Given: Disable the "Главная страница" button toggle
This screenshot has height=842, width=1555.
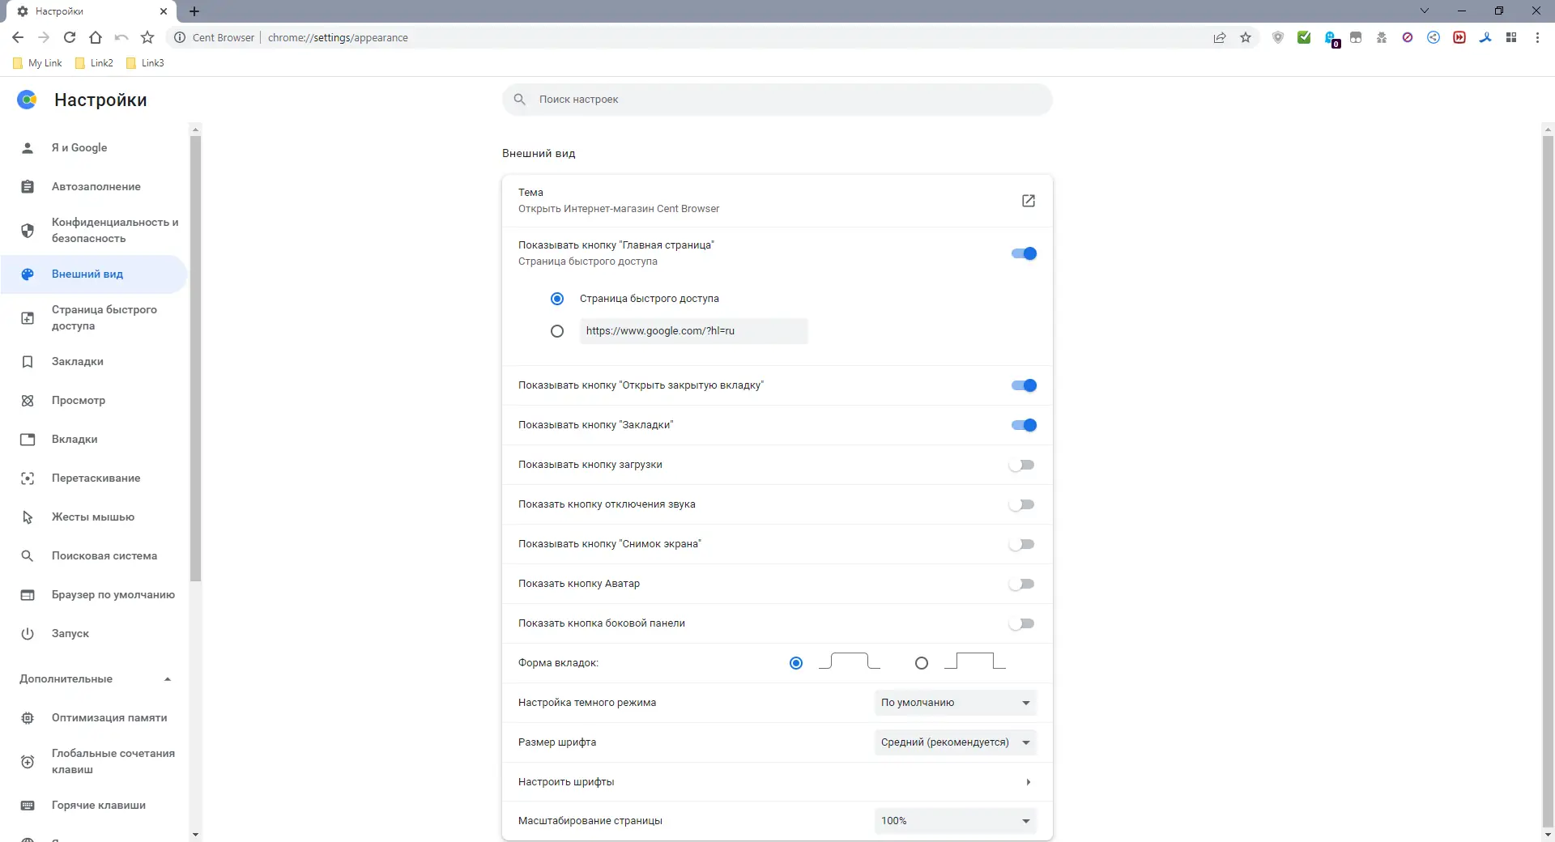Looking at the screenshot, I should [x=1024, y=253].
